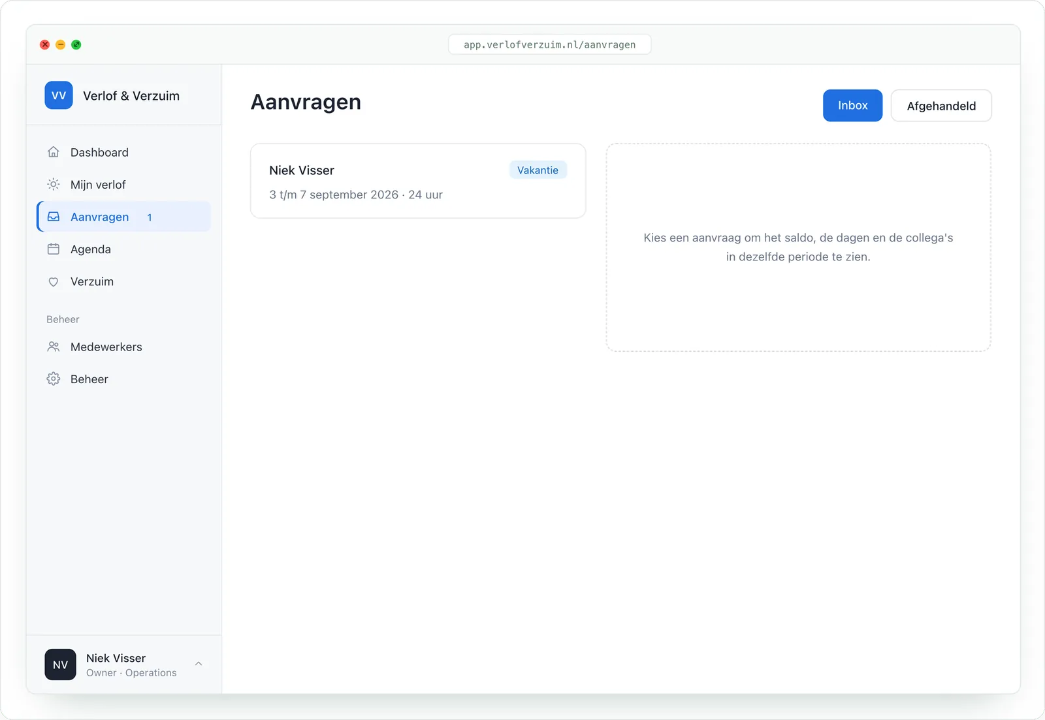The image size is (1045, 720).
Task: Open the Beheer settings page
Action: [x=124, y=379]
